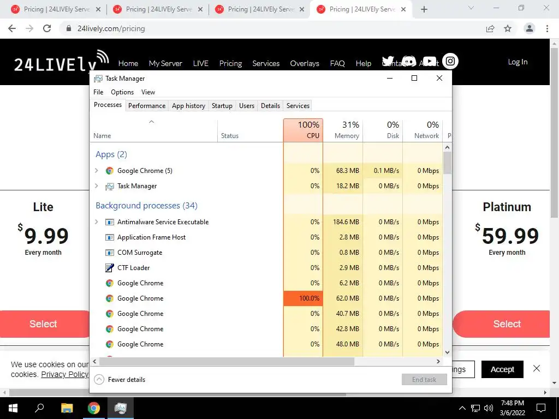Click the Discord icon in website header
The width and height of the screenshot is (559, 419).
408,61
